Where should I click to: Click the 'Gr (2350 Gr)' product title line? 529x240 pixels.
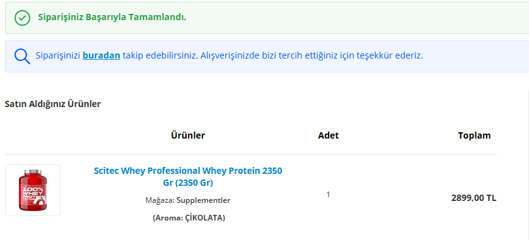click(x=188, y=183)
